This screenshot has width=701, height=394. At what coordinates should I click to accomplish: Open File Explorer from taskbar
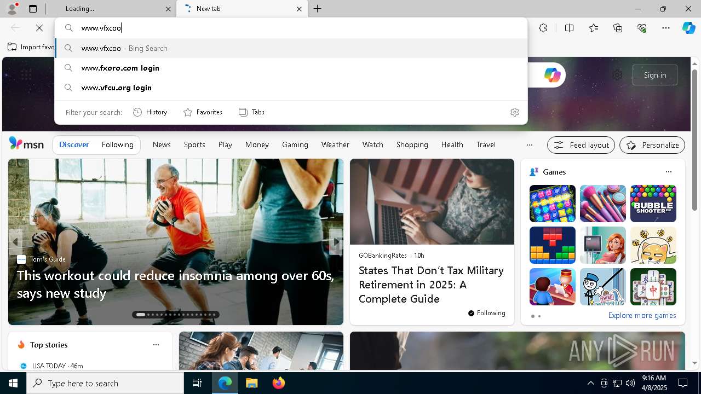pyautogui.click(x=251, y=383)
